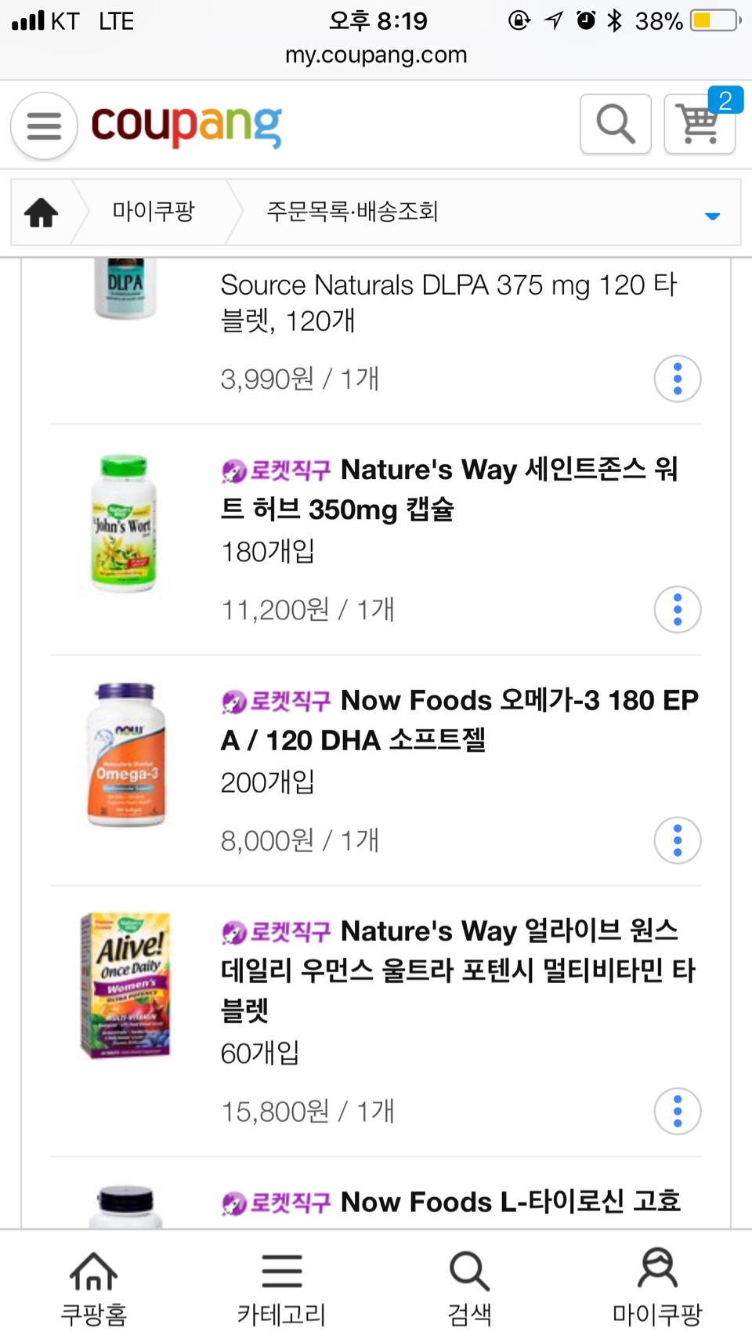Click the home breadcrumb icon
The width and height of the screenshot is (752, 1339).
click(42, 212)
